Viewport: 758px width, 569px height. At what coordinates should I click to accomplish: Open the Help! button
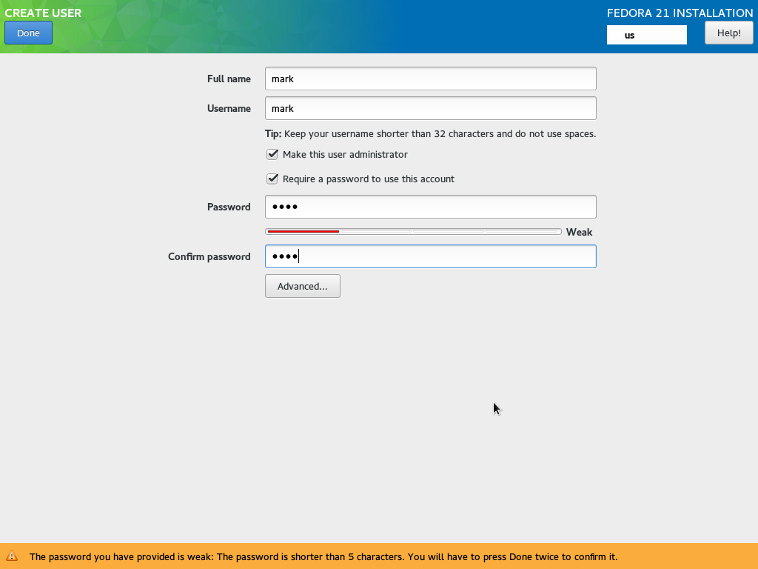(x=728, y=33)
